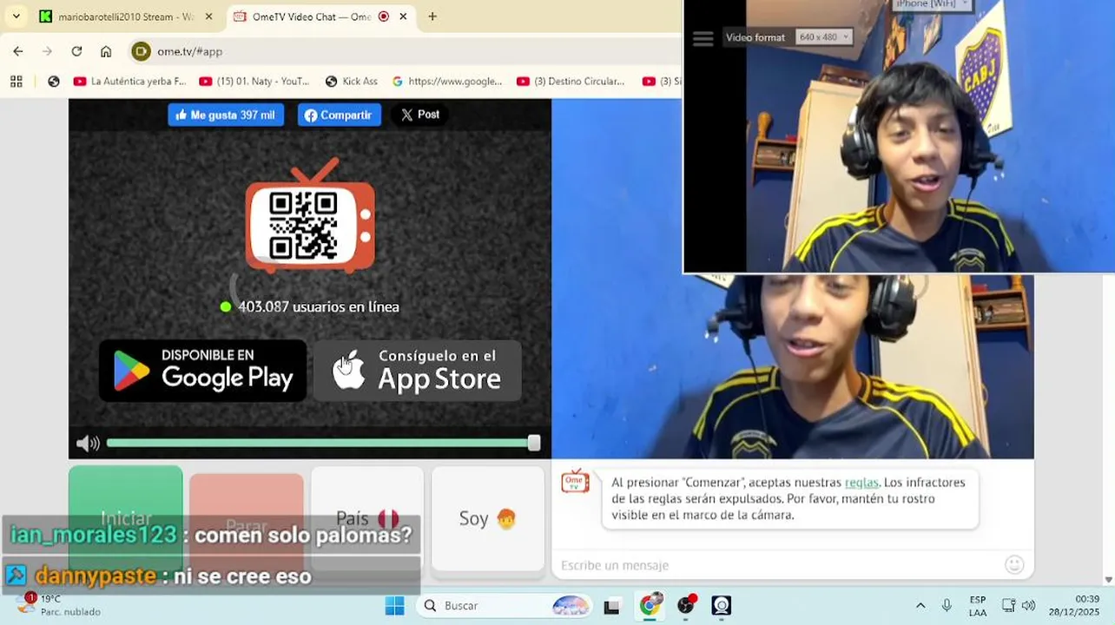The height and width of the screenshot is (625, 1115).
Task: Open the (15) 01. Naty YouTube bookmark
Action: pyautogui.click(x=254, y=81)
